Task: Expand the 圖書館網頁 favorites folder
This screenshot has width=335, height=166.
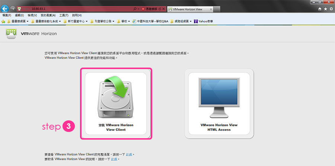Action: click(x=18, y=21)
